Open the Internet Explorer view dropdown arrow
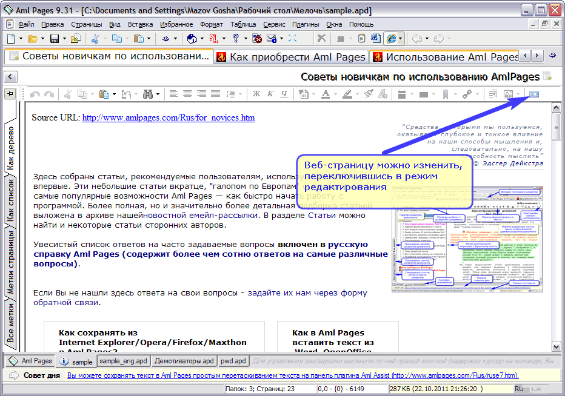 pyautogui.click(x=400, y=39)
